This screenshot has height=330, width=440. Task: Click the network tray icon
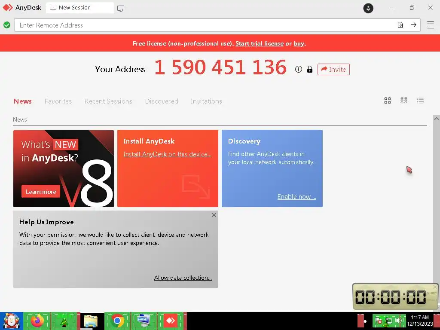[388, 321]
